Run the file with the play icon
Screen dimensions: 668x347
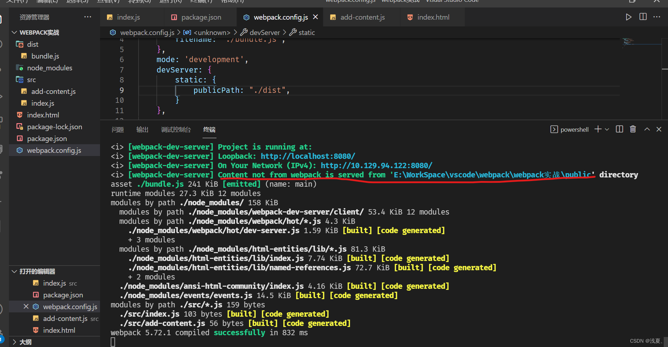coord(628,17)
